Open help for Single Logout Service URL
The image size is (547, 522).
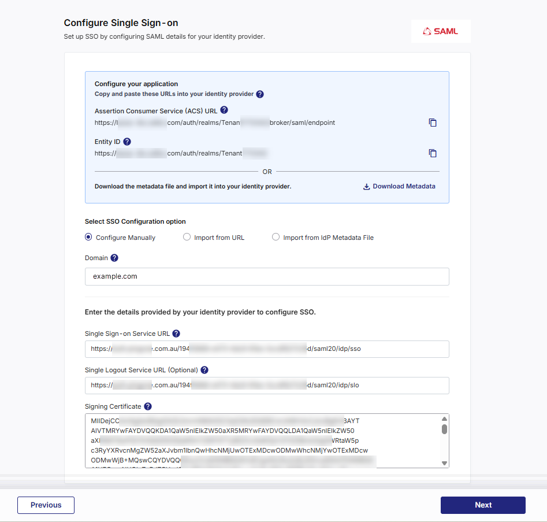(x=204, y=370)
